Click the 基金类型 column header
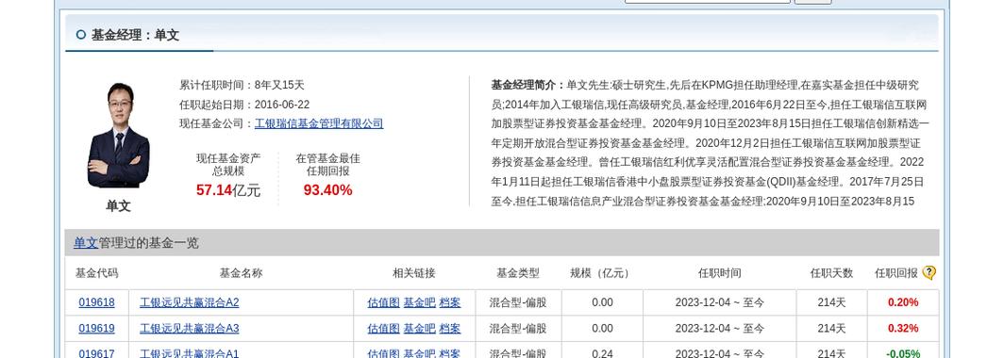 pyautogui.click(x=518, y=273)
